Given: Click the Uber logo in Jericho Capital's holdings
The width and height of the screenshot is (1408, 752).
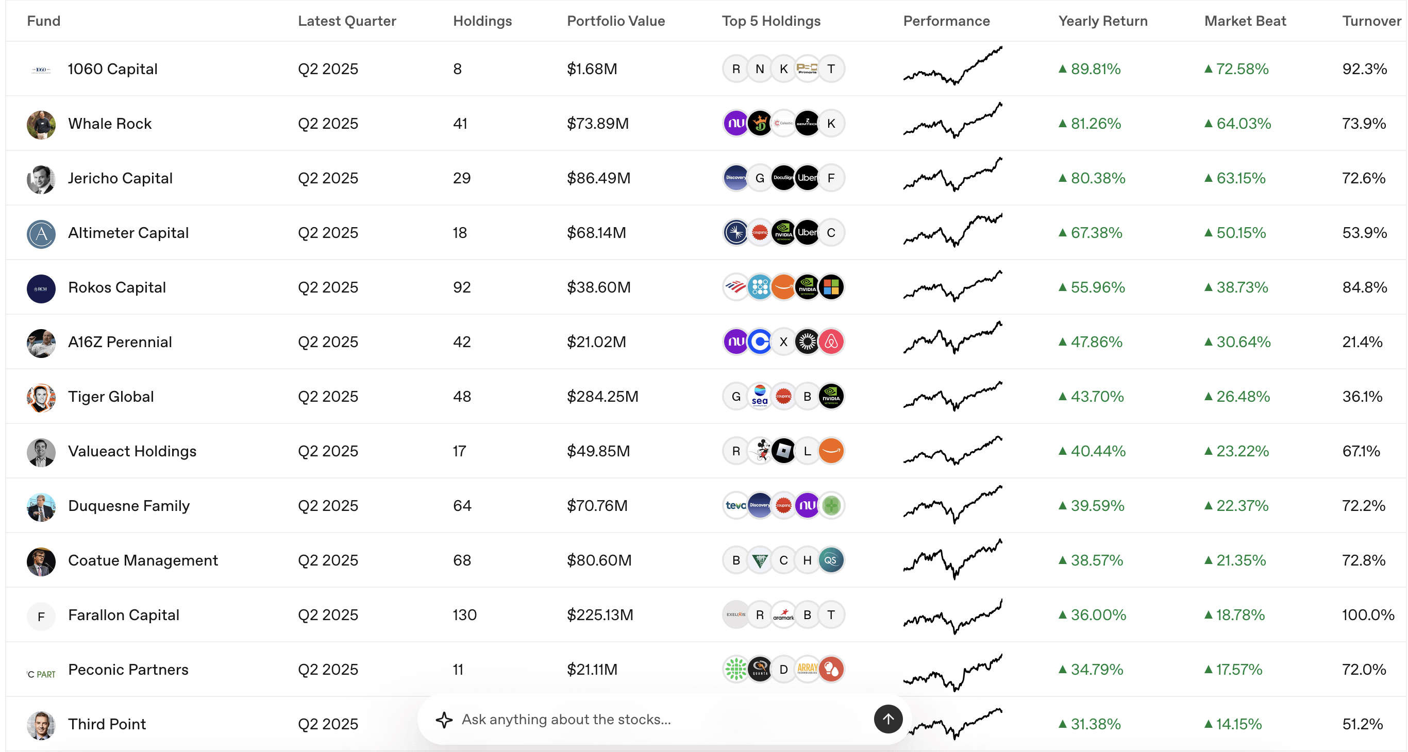Looking at the screenshot, I should point(807,178).
